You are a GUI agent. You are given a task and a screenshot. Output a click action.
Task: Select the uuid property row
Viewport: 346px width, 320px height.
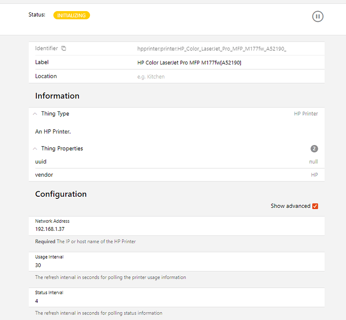(41, 161)
